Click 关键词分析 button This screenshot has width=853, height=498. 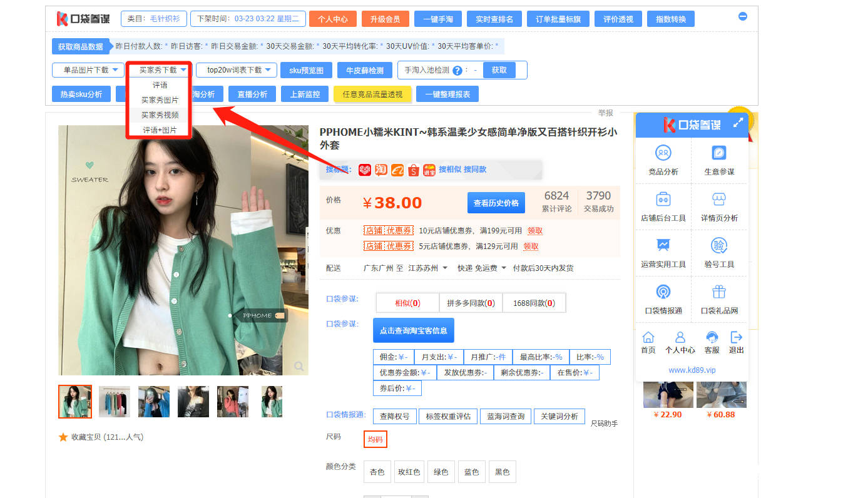coord(559,416)
